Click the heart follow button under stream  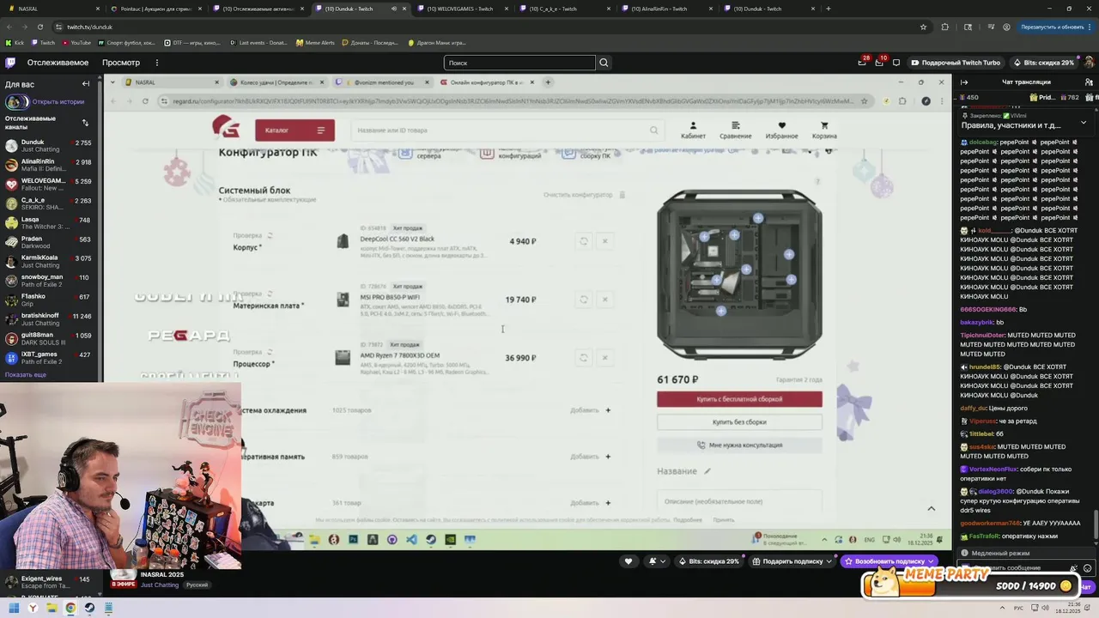[x=628, y=561]
